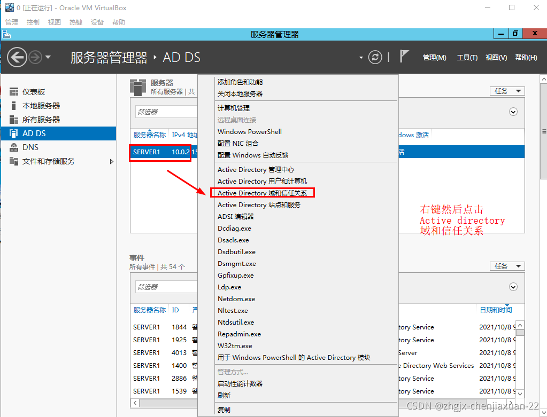Screen dimensions: 547x417
Task: Expand the servers filter options chevron
Action: 513,112
